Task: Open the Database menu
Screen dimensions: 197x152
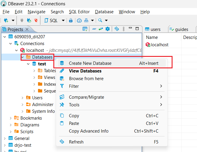Action: click(x=104, y=12)
